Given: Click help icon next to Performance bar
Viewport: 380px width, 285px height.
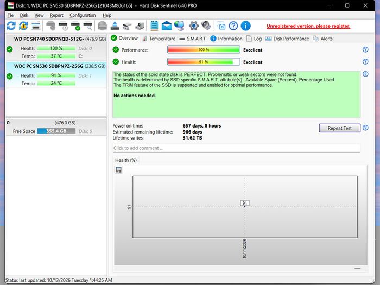Looking at the screenshot, I should click(365, 50).
